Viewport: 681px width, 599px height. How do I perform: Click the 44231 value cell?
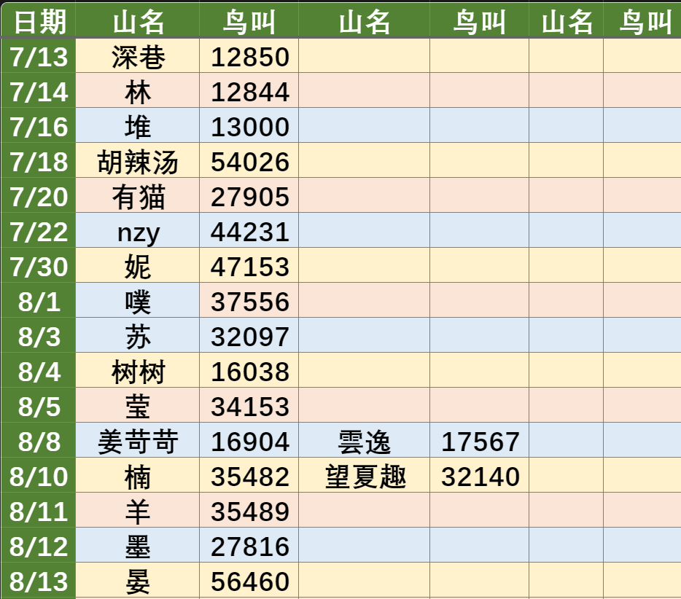pyautogui.click(x=249, y=230)
